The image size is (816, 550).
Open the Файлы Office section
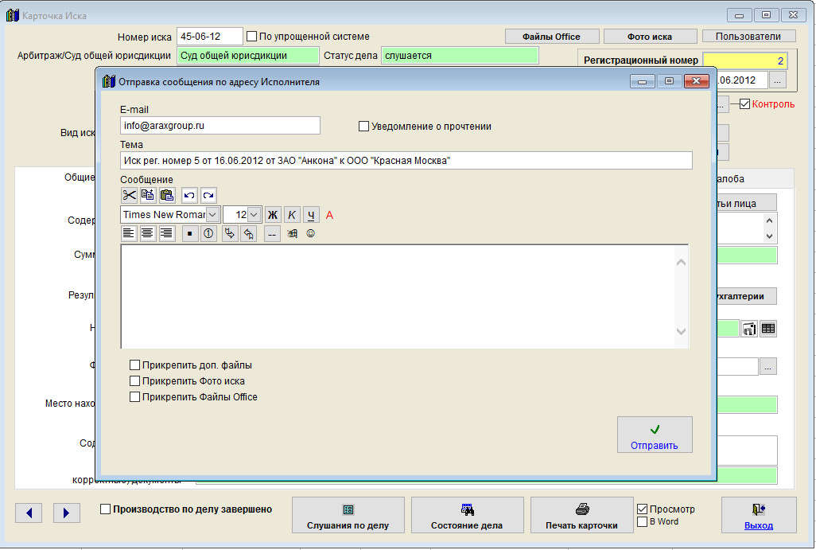tap(551, 37)
